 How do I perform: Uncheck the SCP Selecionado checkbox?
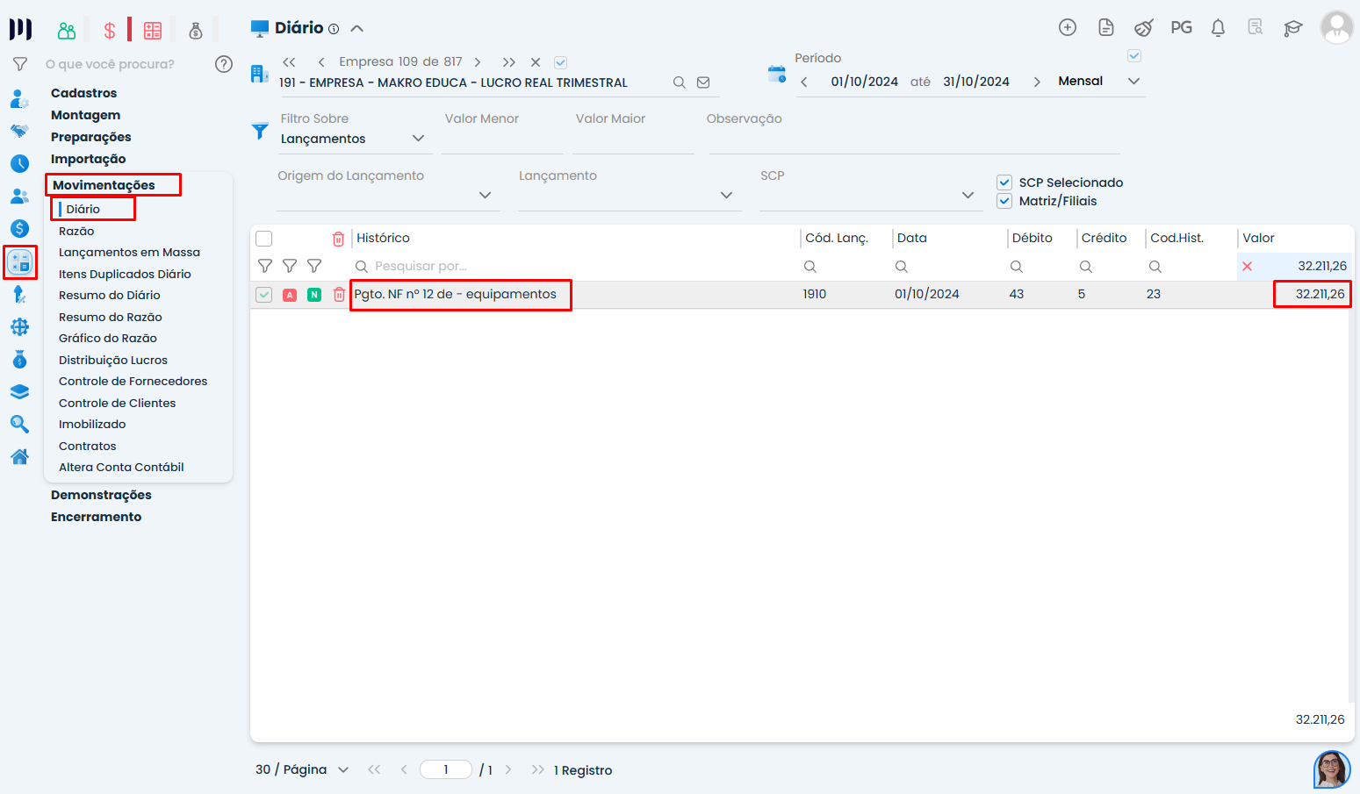(1004, 182)
